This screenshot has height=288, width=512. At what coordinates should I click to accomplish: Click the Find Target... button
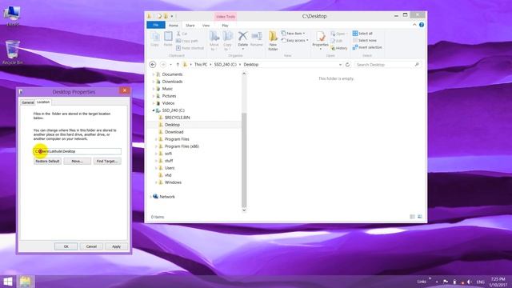pos(107,162)
